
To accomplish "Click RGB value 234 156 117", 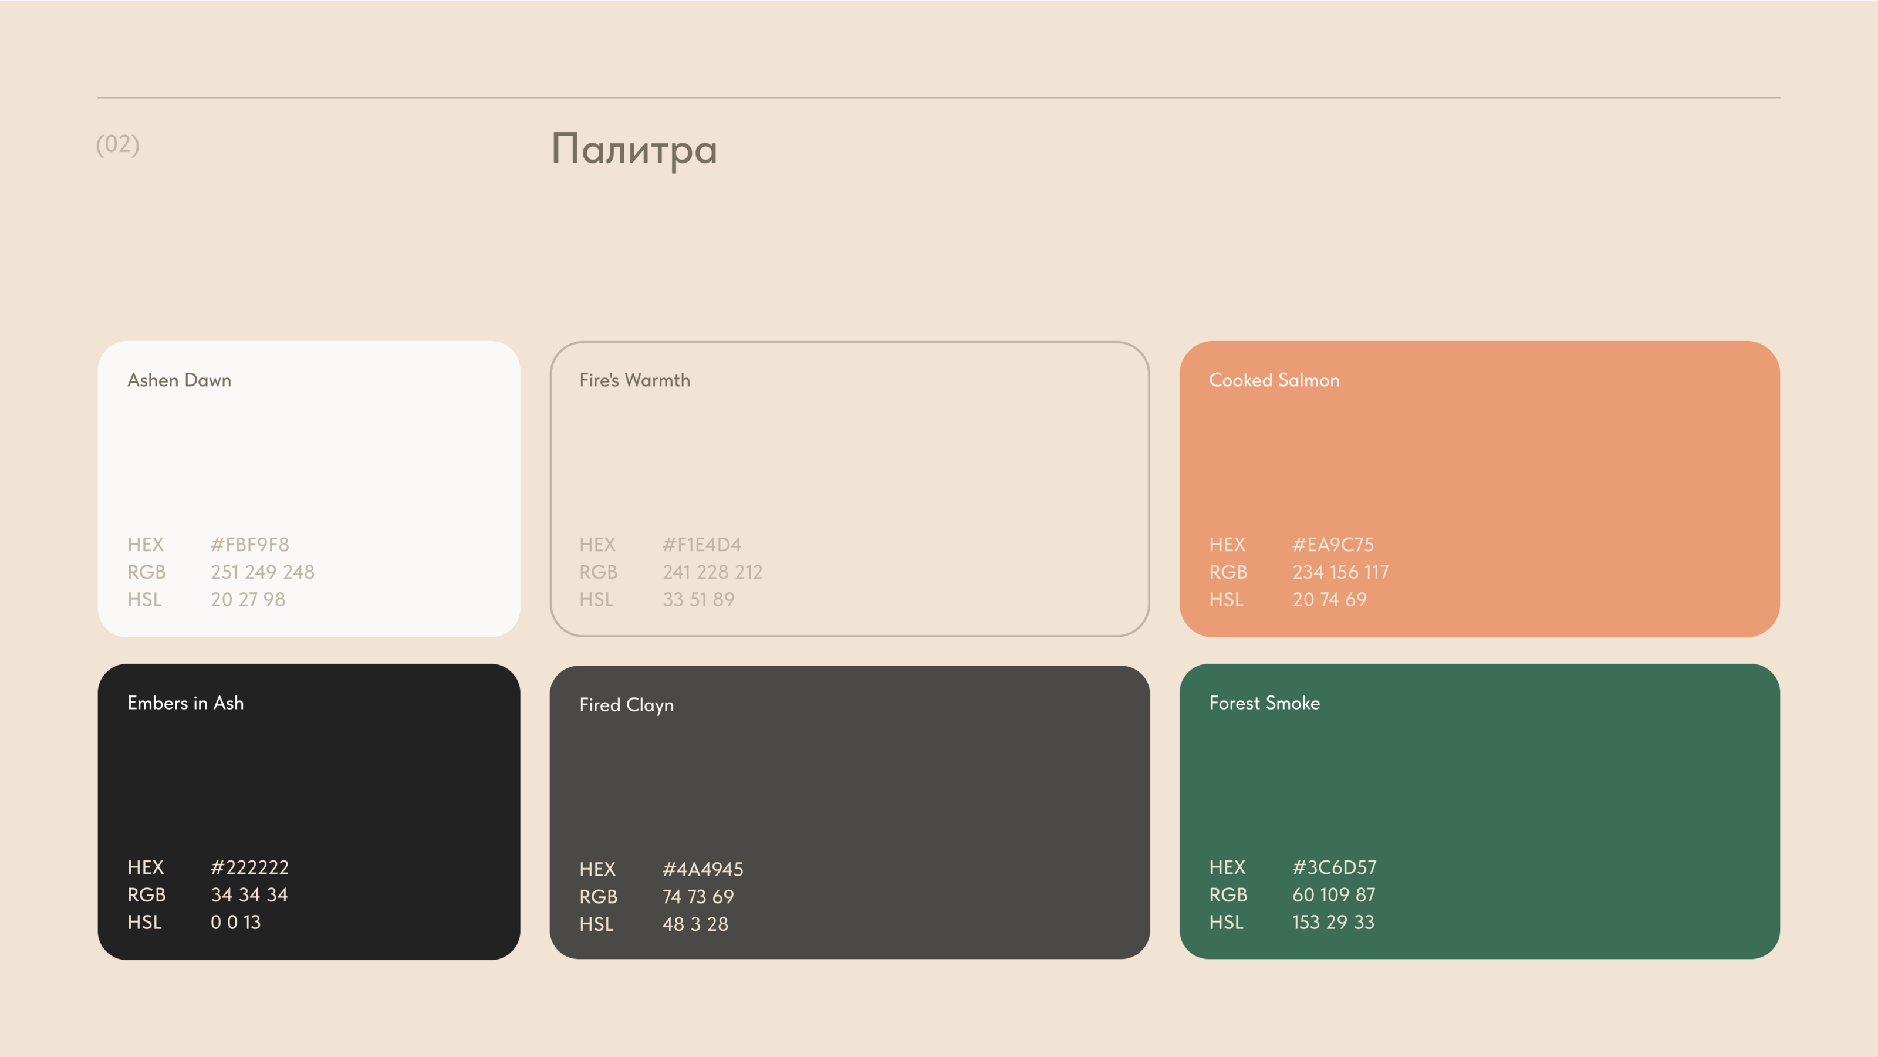I will 1340,572.
